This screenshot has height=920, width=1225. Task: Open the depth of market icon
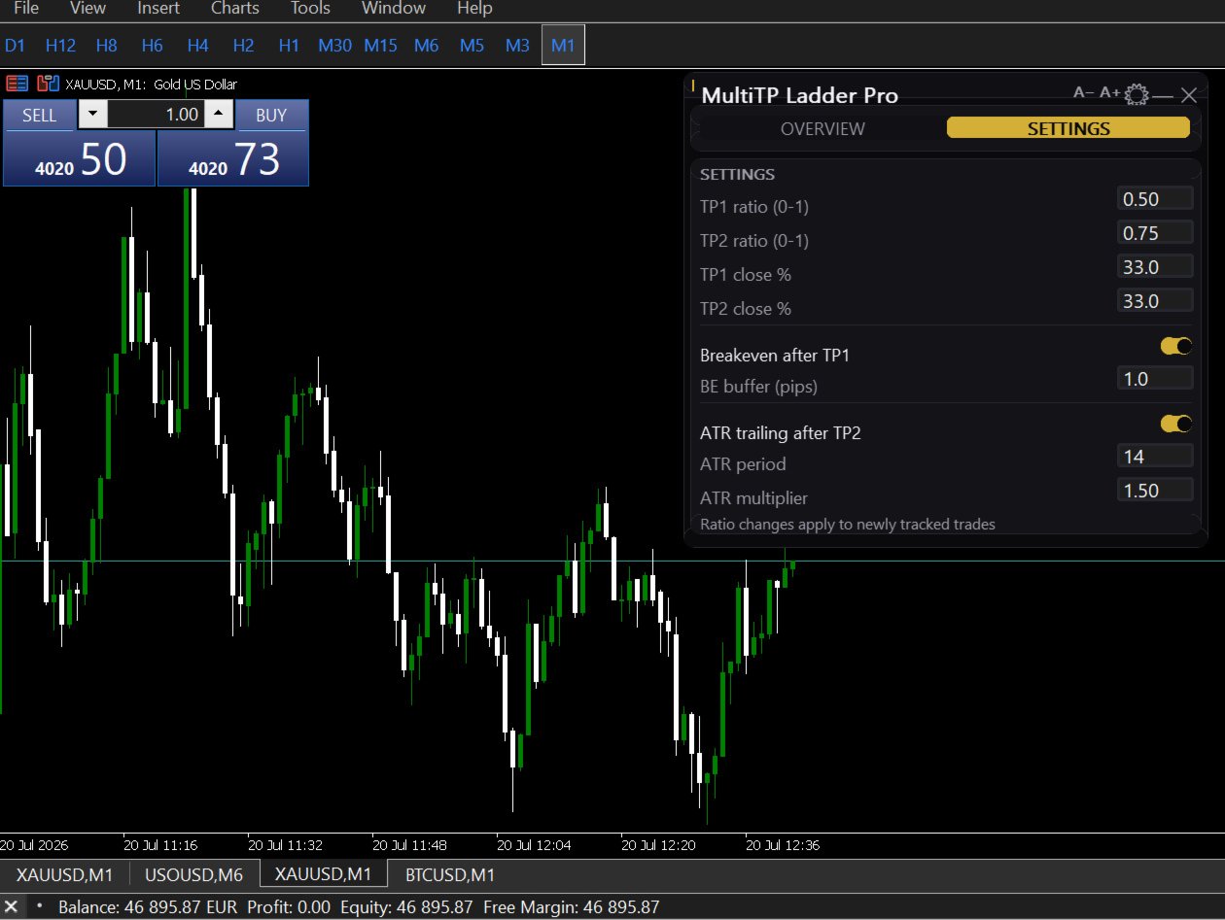(17, 84)
